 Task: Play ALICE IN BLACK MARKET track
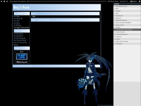[x=127, y=23]
